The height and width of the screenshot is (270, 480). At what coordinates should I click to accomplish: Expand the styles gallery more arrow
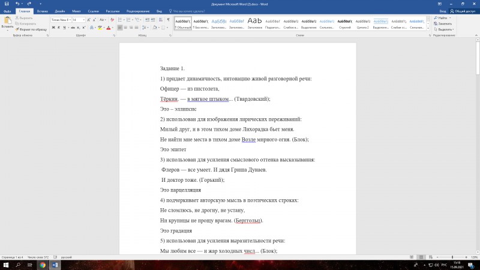(x=428, y=28)
